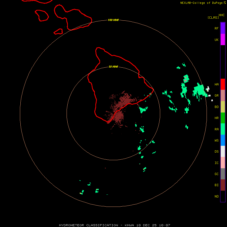Click the GR legend label

[216, 96]
